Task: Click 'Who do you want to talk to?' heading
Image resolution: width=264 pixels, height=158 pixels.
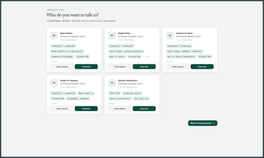Action: (73, 15)
